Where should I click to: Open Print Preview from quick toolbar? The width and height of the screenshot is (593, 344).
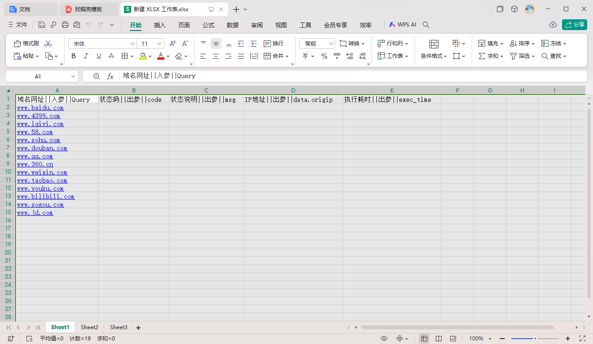click(77, 25)
